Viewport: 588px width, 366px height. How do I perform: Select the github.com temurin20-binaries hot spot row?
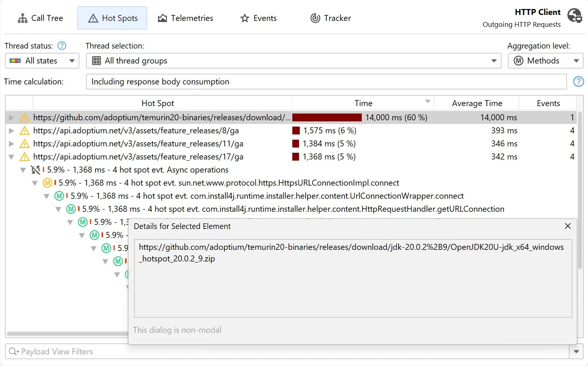[x=291, y=118]
